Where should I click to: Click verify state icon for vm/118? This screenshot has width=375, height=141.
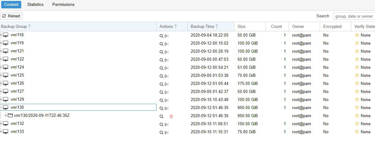pyautogui.click(x=357, y=35)
